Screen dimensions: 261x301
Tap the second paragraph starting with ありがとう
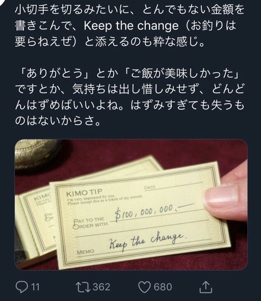click(129, 97)
